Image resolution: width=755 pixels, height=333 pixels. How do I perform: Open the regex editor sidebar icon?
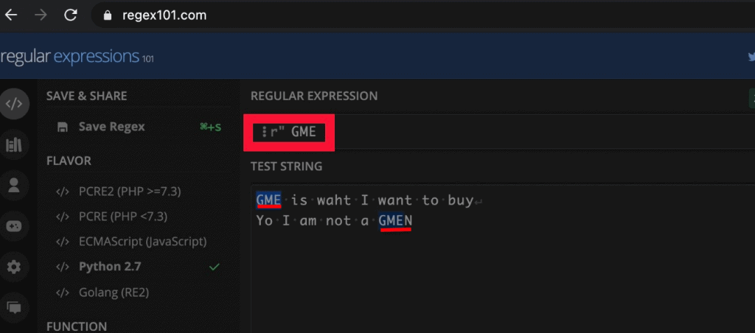click(13, 103)
